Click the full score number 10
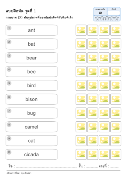The height and width of the screenshot is (182, 128). [100, 13]
